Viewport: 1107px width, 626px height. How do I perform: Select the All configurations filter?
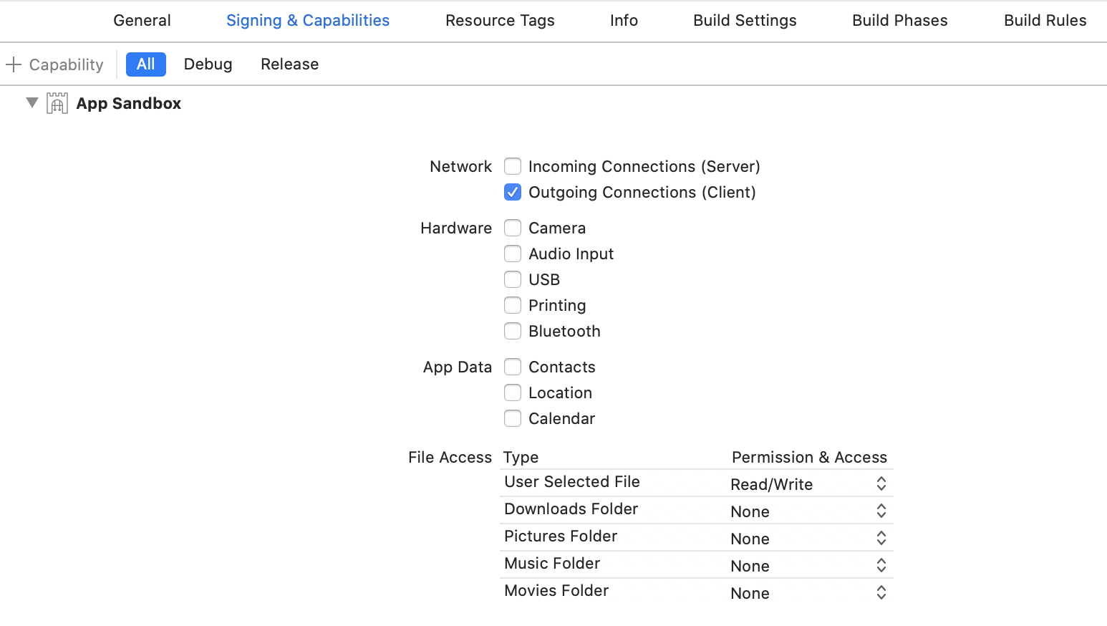(146, 64)
